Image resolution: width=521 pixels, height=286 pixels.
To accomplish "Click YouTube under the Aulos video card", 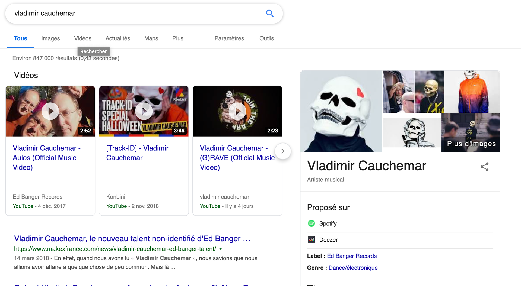I will pos(23,206).
